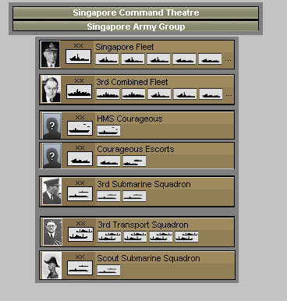287x301 pixels.
Task: Select Scout Submarine Squadron commander portrait
Action: click(52, 265)
